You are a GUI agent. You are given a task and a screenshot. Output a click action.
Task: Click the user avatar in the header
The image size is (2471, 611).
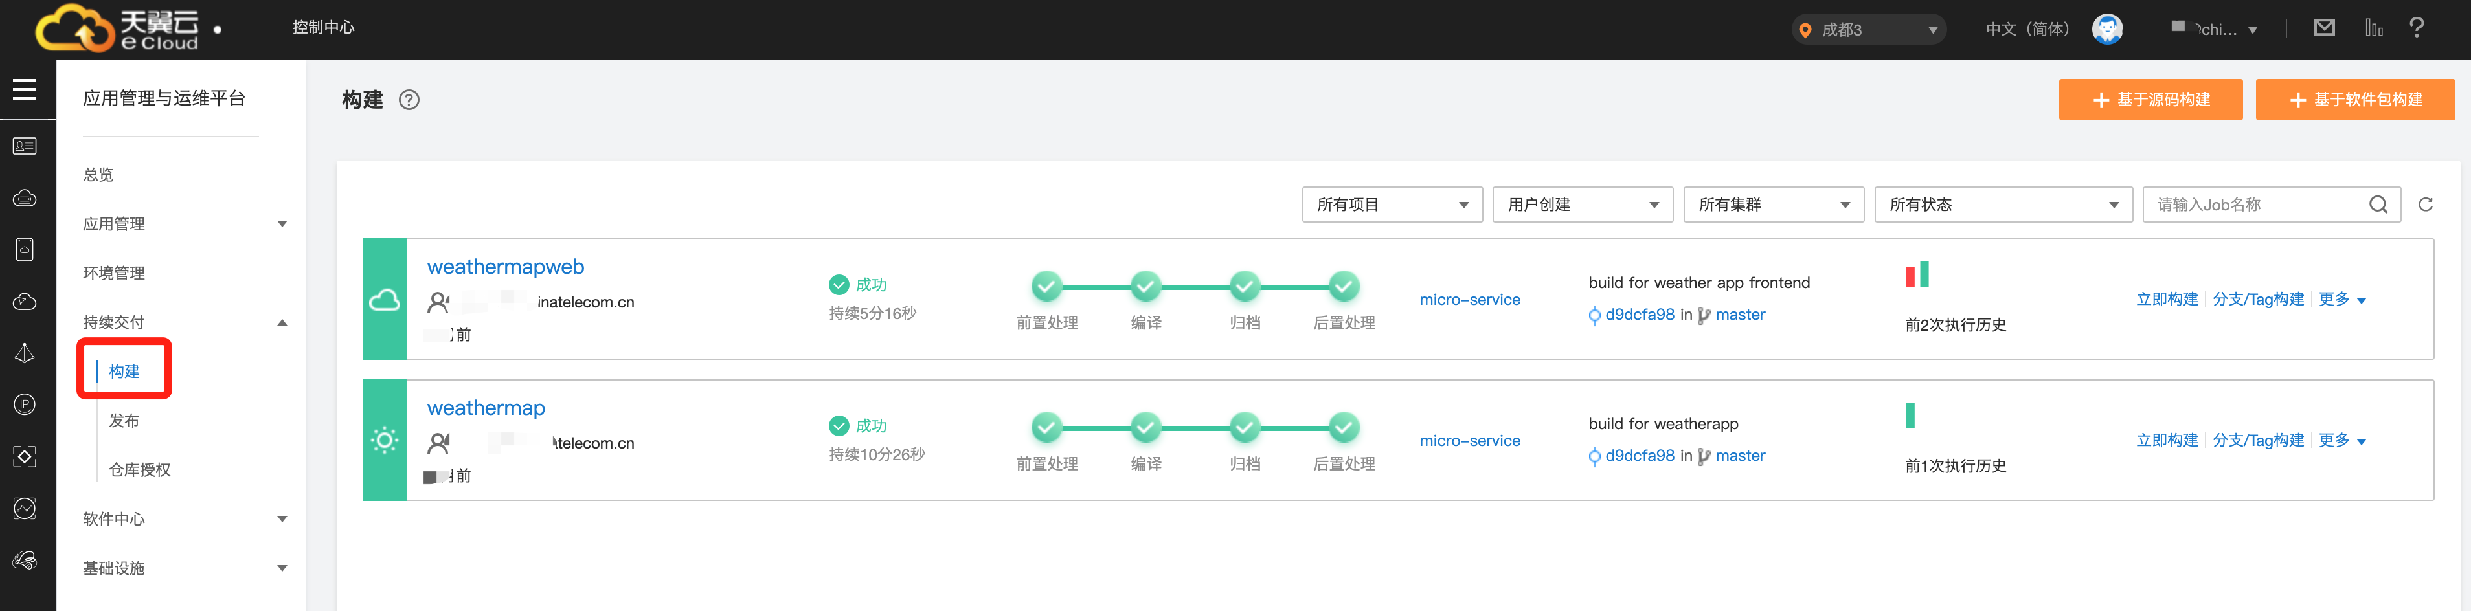pos(2108,28)
